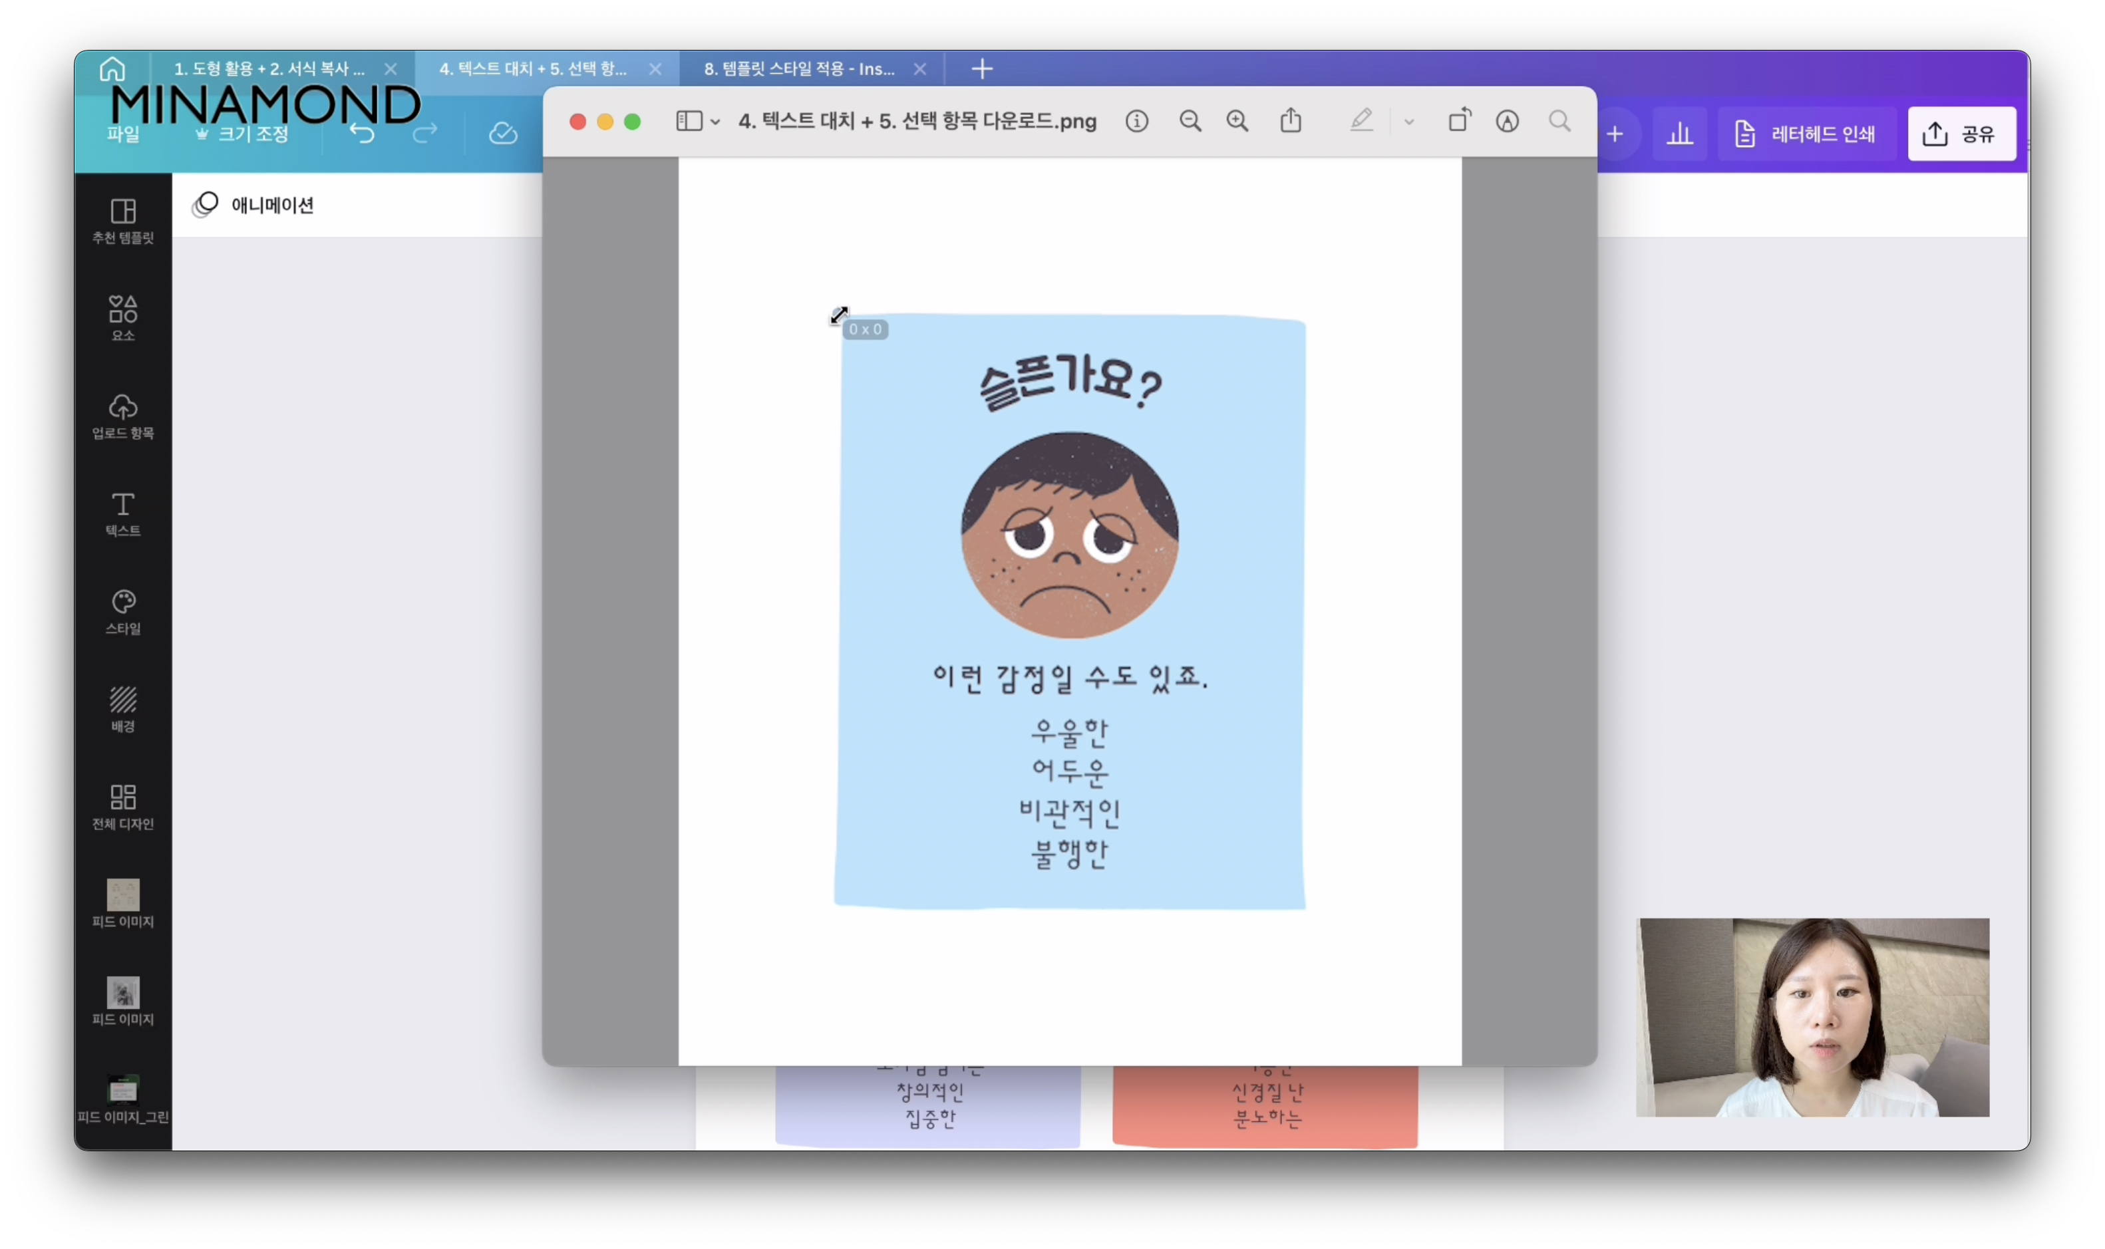Click the rotate image icon in Preview

click(1458, 121)
